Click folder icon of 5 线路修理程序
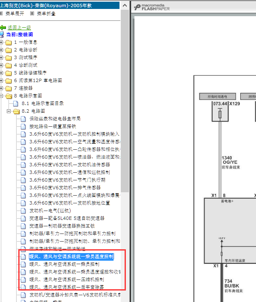 (x=9, y=73)
